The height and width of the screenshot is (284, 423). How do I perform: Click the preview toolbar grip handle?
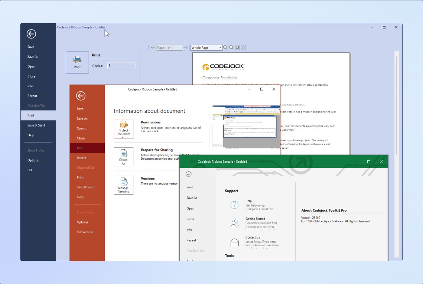(x=147, y=47)
